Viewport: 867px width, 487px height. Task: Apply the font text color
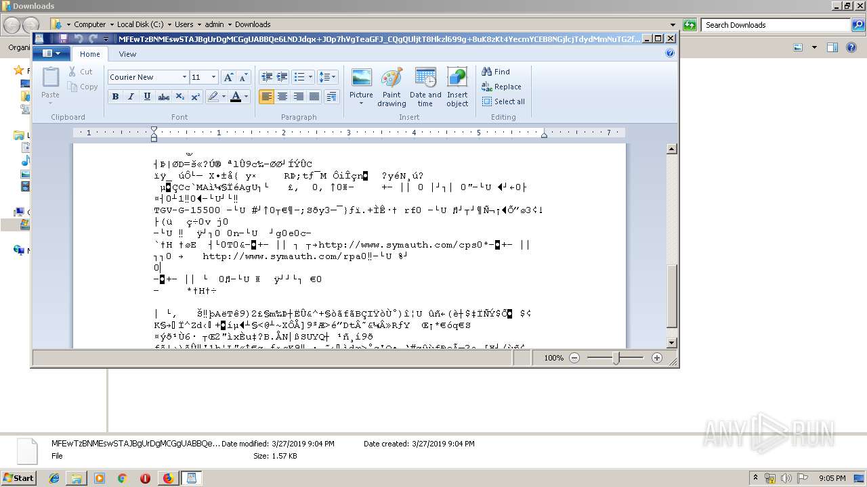[236, 97]
